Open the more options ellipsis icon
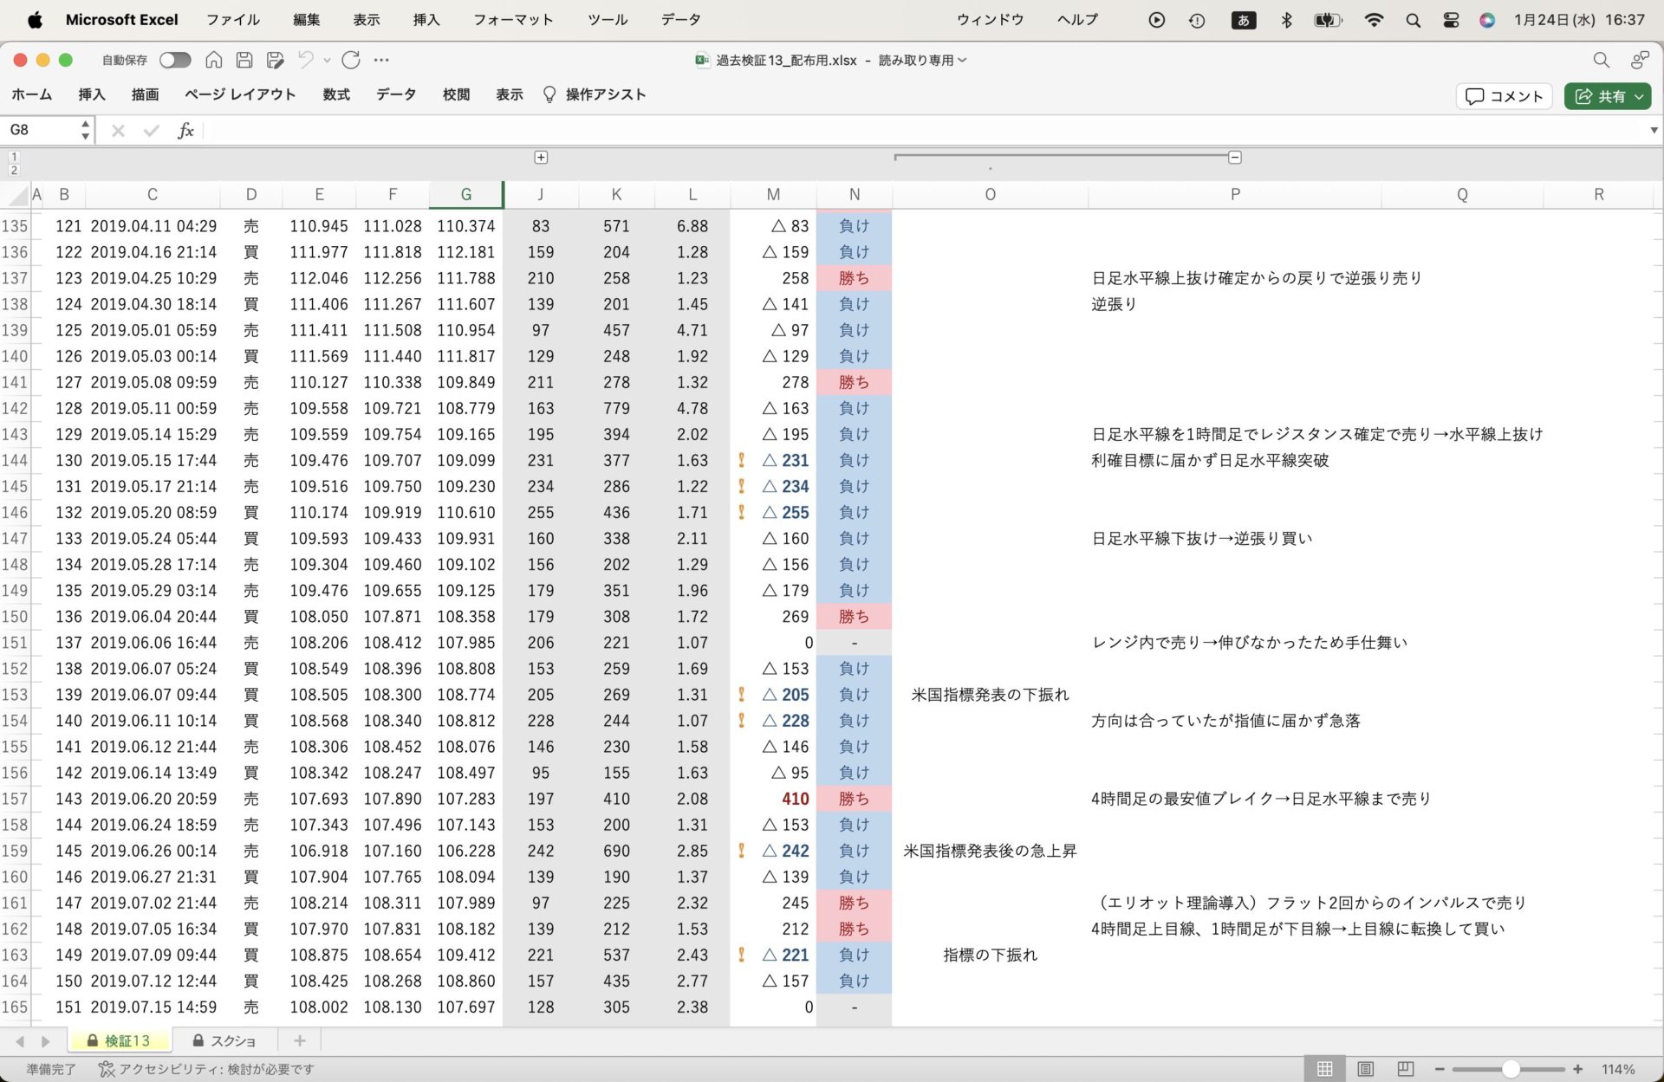The width and height of the screenshot is (1664, 1082). tap(381, 60)
